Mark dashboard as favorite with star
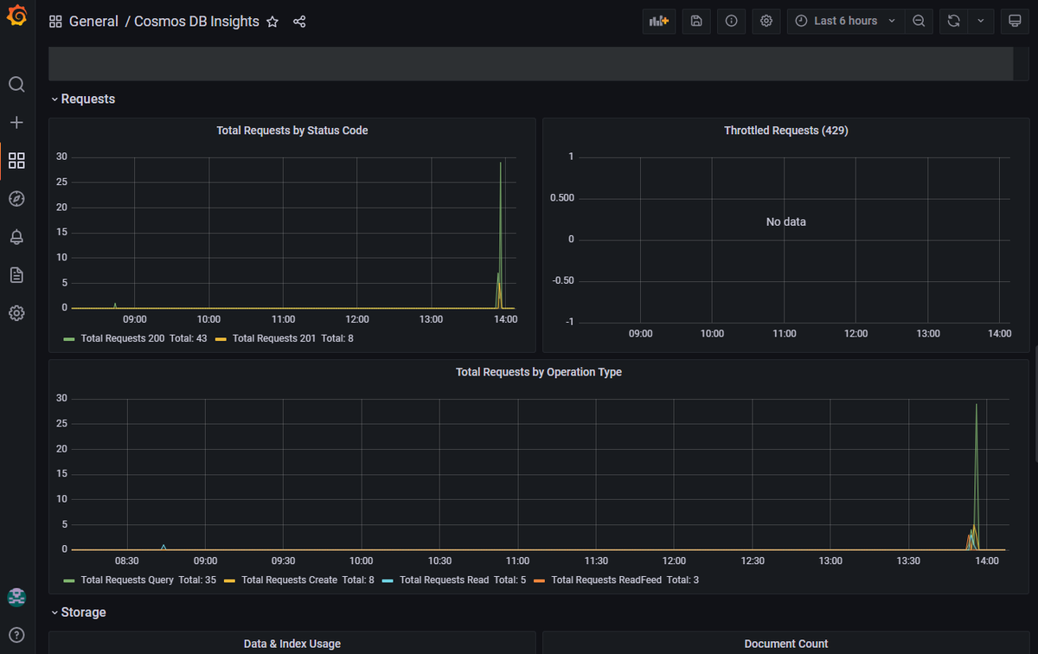Viewport: 1038px width, 654px height. point(272,22)
